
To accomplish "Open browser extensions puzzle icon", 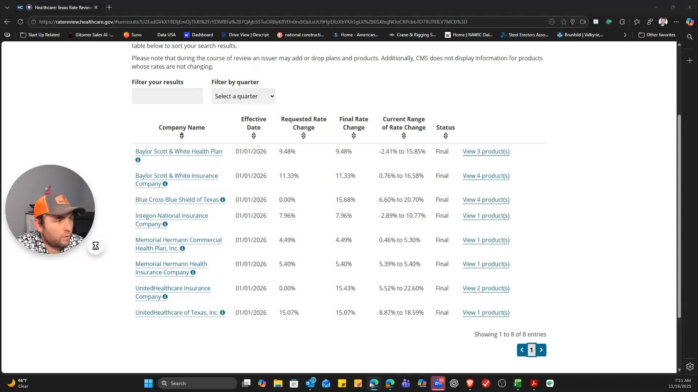I will click(x=622, y=22).
